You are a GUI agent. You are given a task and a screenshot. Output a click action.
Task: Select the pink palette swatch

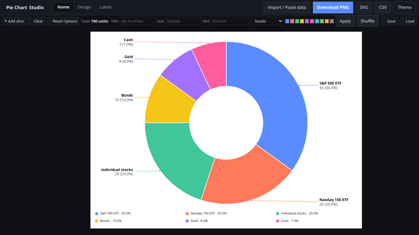312,21
